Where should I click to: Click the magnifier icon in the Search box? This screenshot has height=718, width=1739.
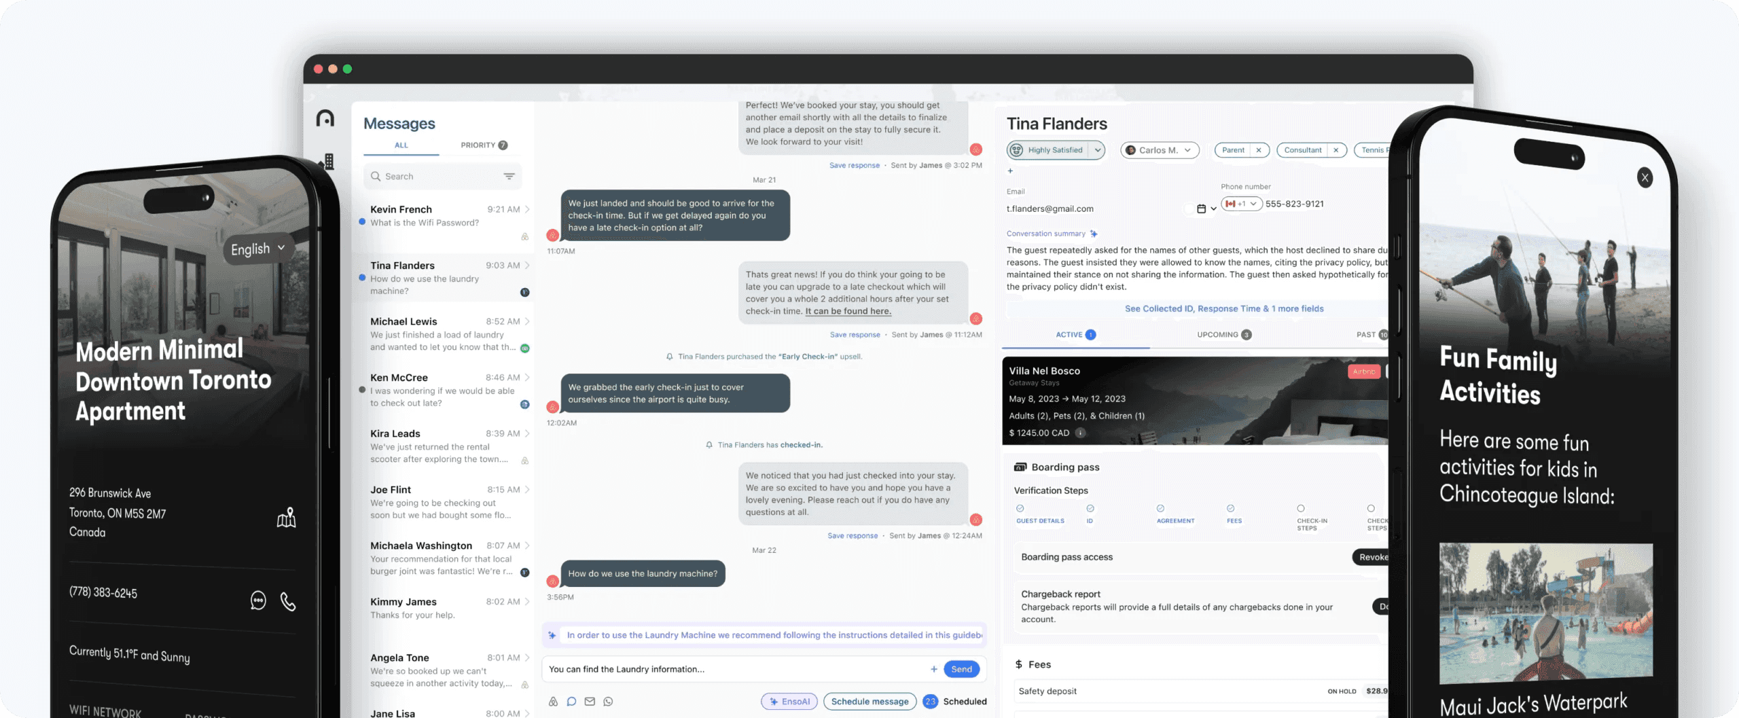[x=376, y=177]
